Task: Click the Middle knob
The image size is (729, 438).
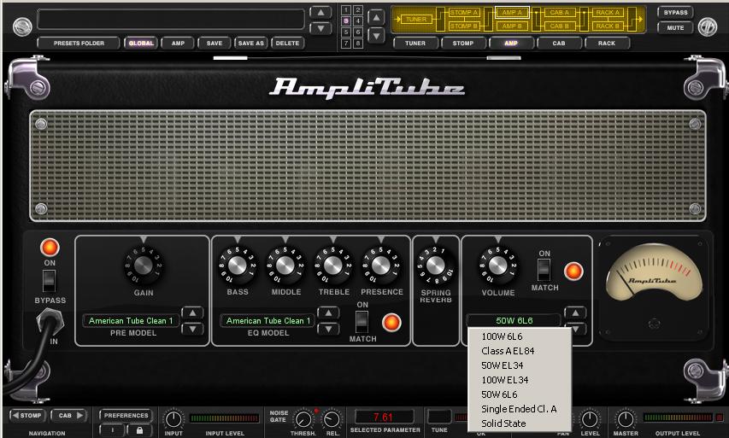Action: [285, 266]
